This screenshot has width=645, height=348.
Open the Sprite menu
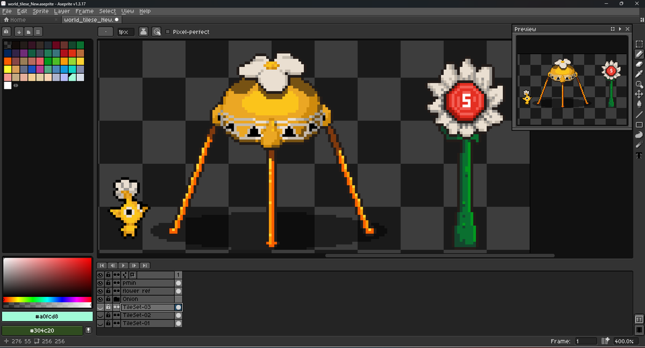coord(40,11)
